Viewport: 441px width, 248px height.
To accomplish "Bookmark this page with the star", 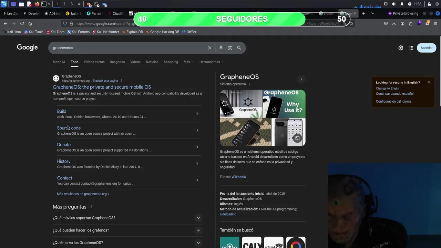I will coord(351,23).
